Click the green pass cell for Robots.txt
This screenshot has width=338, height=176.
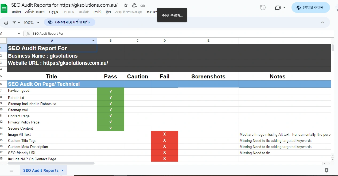tap(111, 97)
